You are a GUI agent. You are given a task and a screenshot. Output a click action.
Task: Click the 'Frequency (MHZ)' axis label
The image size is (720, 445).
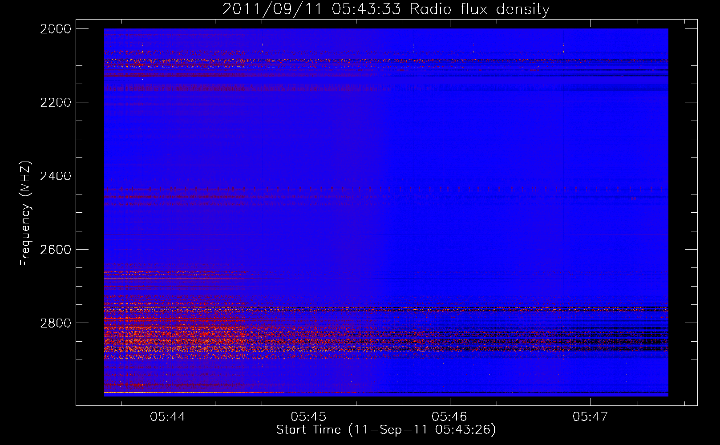click(x=25, y=214)
